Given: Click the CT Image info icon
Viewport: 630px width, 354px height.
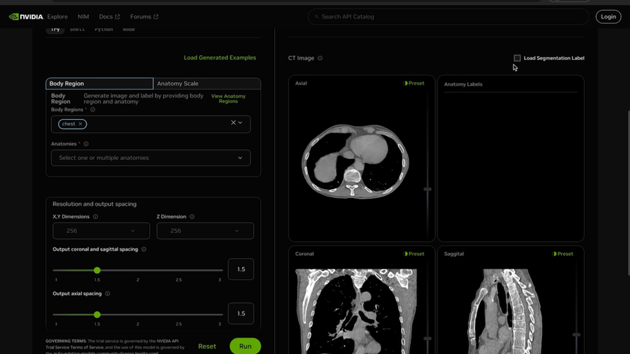Looking at the screenshot, I should tap(320, 58).
